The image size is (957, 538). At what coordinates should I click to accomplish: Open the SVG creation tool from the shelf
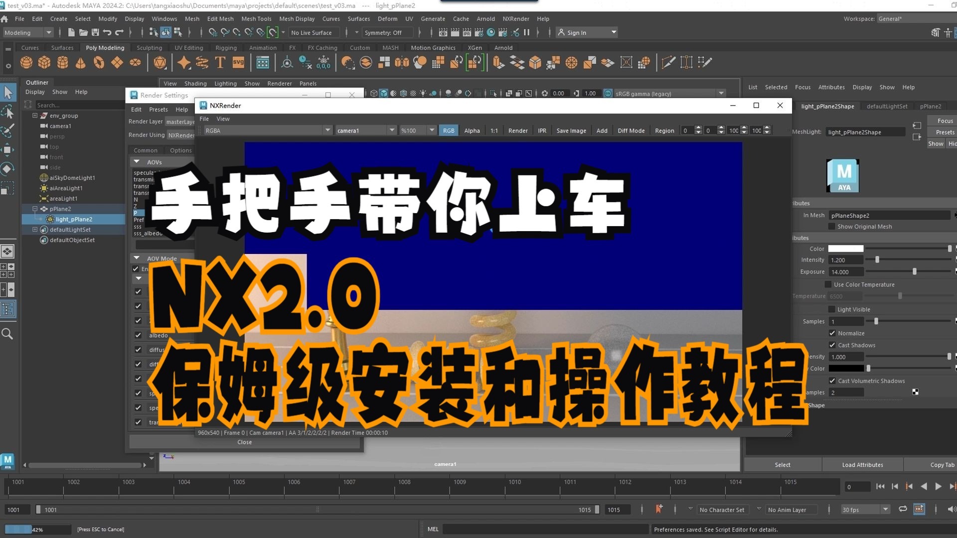pos(238,62)
